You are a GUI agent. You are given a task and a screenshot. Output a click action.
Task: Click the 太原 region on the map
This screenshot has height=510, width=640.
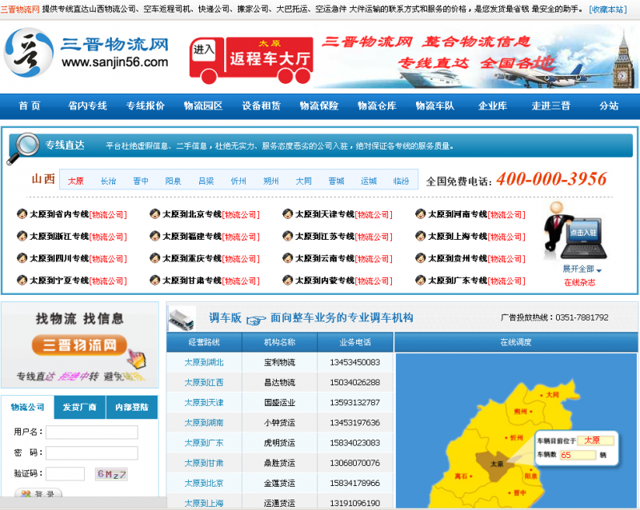click(x=497, y=464)
